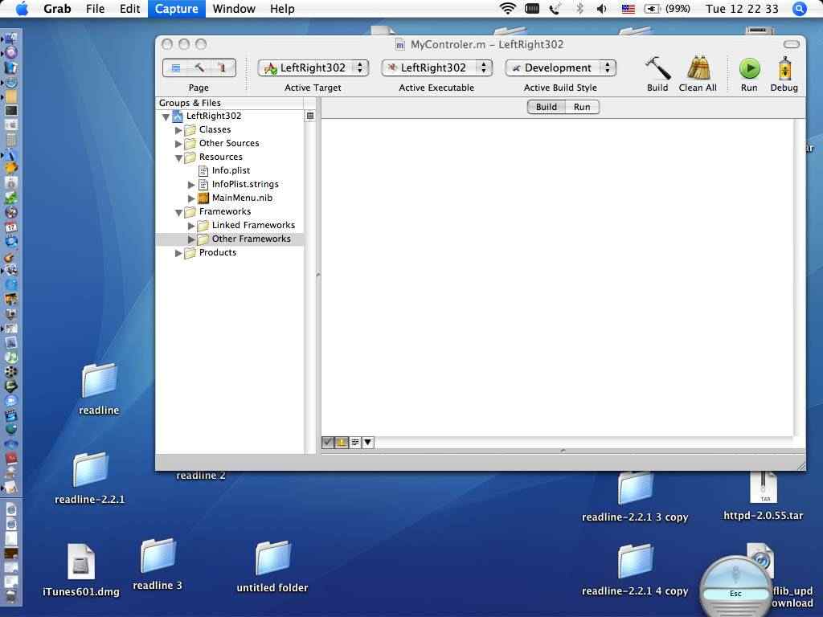Open the Active Build Style Development popup
The width and height of the screenshot is (823, 617).
tap(560, 67)
